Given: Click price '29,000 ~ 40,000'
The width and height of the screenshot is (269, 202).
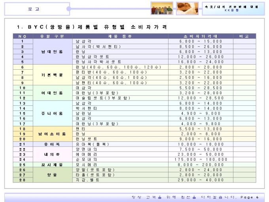Looking at the screenshot, I should pos(201,180).
